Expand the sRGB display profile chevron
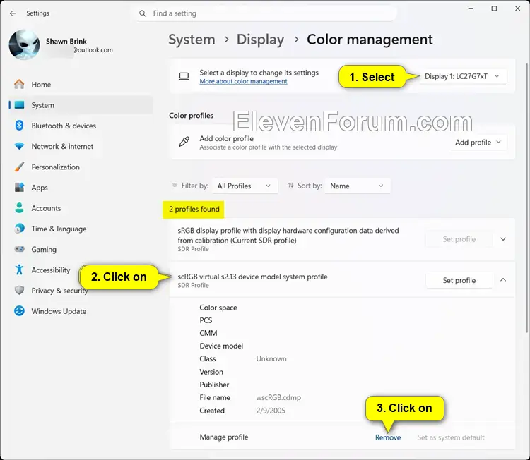The height and width of the screenshot is (460, 530). tap(503, 239)
